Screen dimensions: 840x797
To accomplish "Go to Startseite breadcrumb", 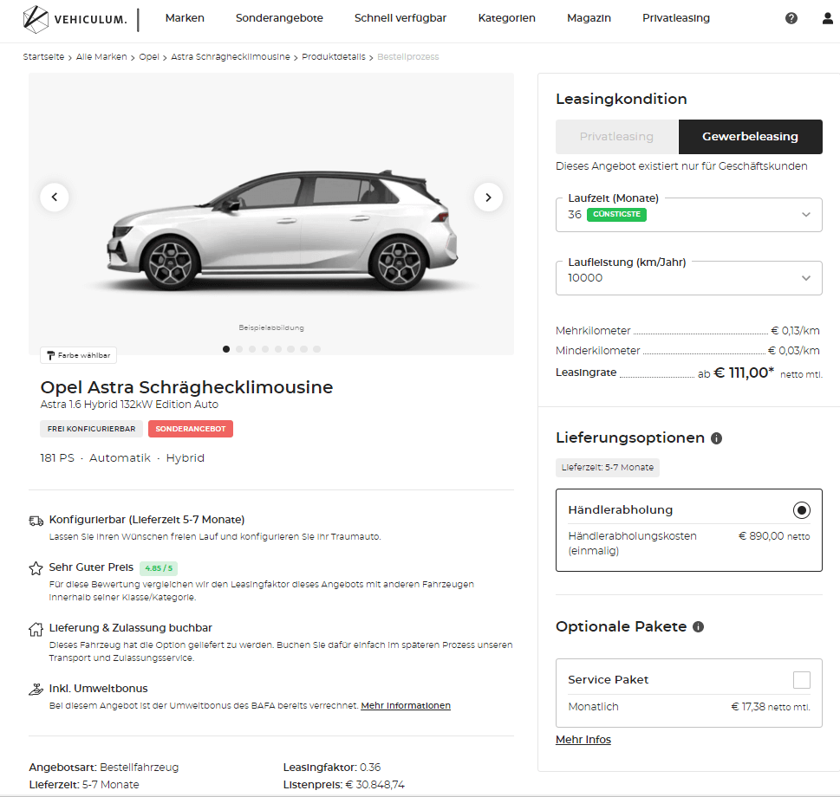I will point(43,56).
